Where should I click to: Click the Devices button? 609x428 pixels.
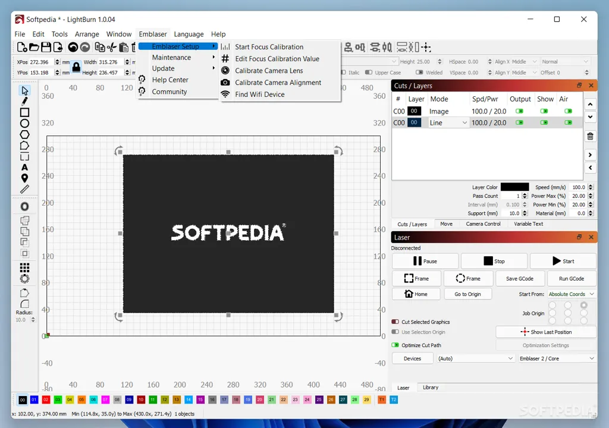[x=412, y=358]
